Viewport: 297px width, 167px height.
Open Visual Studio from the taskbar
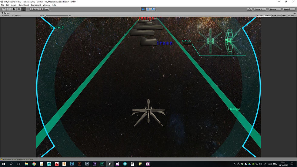(118, 164)
